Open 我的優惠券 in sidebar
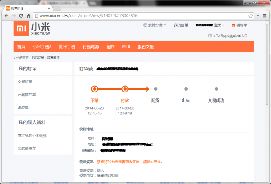 pyautogui.click(x=27, y=149)
